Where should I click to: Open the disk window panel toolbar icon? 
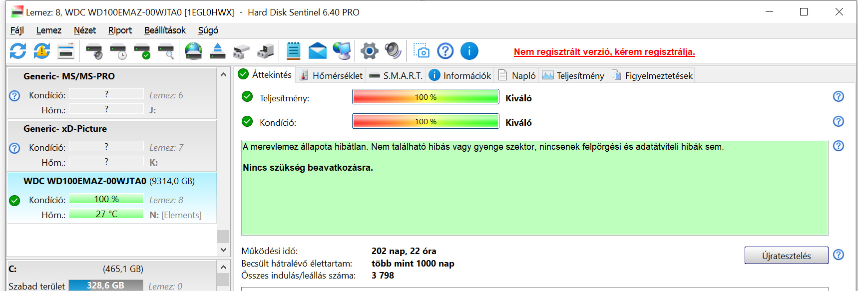66,51
